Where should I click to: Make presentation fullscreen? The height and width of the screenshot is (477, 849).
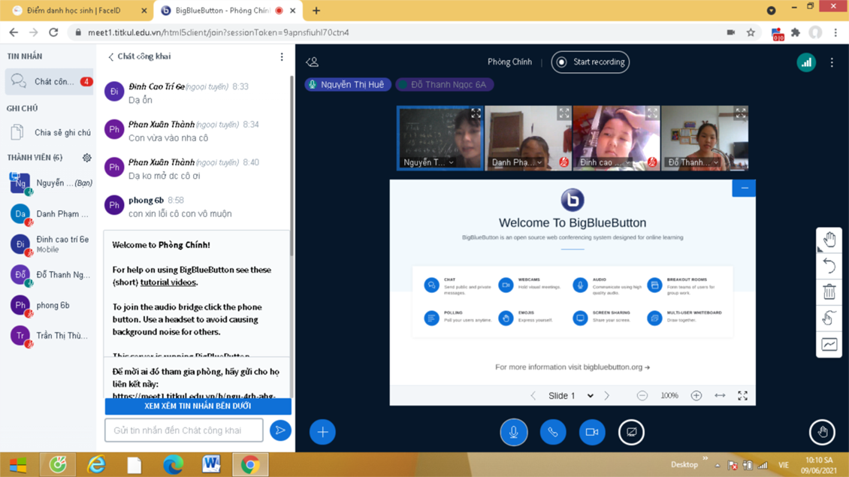tap(743, 396)
